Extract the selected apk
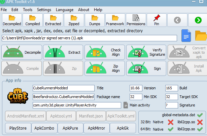207x136 pixels. [63, 52]
